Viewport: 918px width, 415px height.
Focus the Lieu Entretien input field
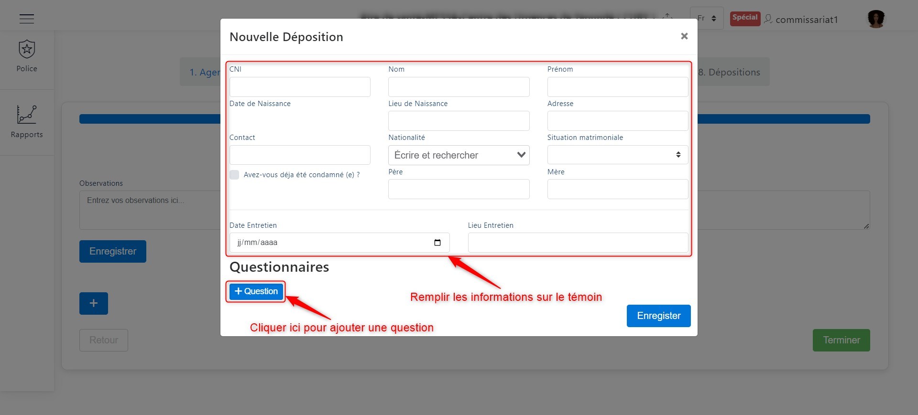point(578,243)
